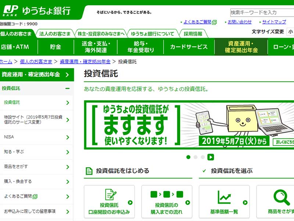Click the arrow circle on 購入までの流れ card

pyautogui.click(x=188, y=202)
